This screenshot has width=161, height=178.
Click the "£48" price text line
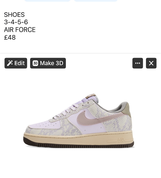point(10,37)
